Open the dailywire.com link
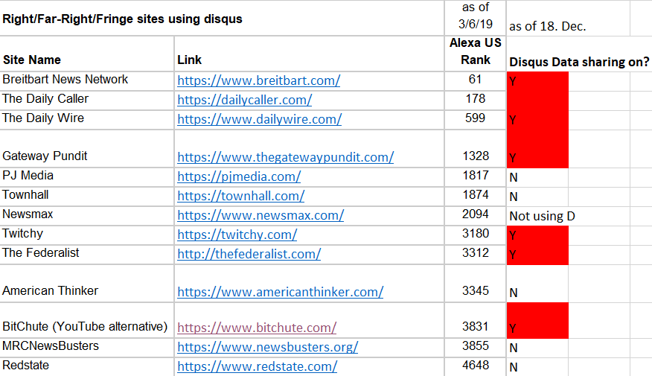652x376 pixels. 260,119
